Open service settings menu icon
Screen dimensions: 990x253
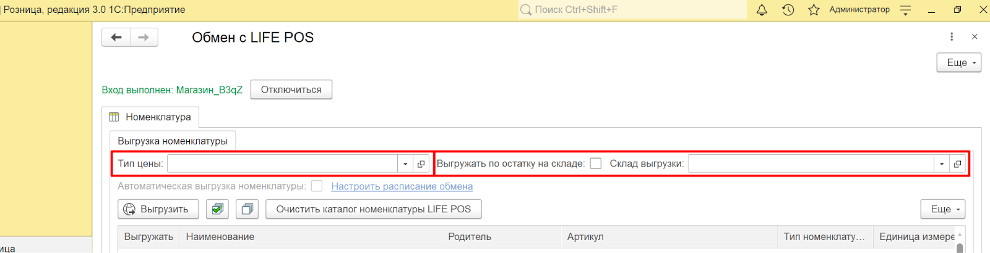[905, 10]
